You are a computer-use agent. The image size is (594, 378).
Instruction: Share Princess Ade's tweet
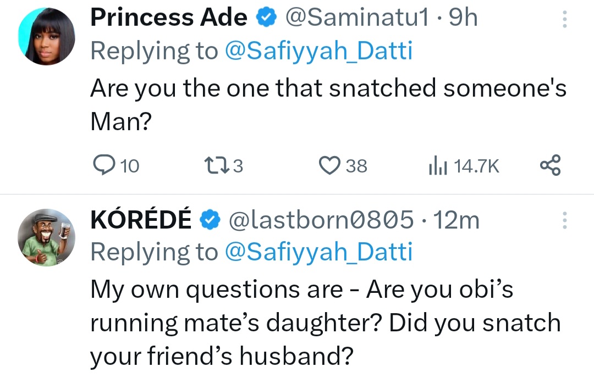550,165
